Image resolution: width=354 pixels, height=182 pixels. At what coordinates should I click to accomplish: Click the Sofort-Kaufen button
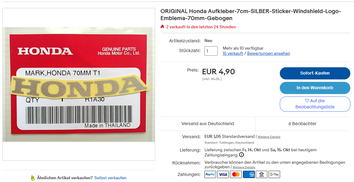click(x=315, y=73)
